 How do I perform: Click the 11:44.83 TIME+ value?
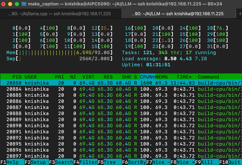(x=183, y=83)
